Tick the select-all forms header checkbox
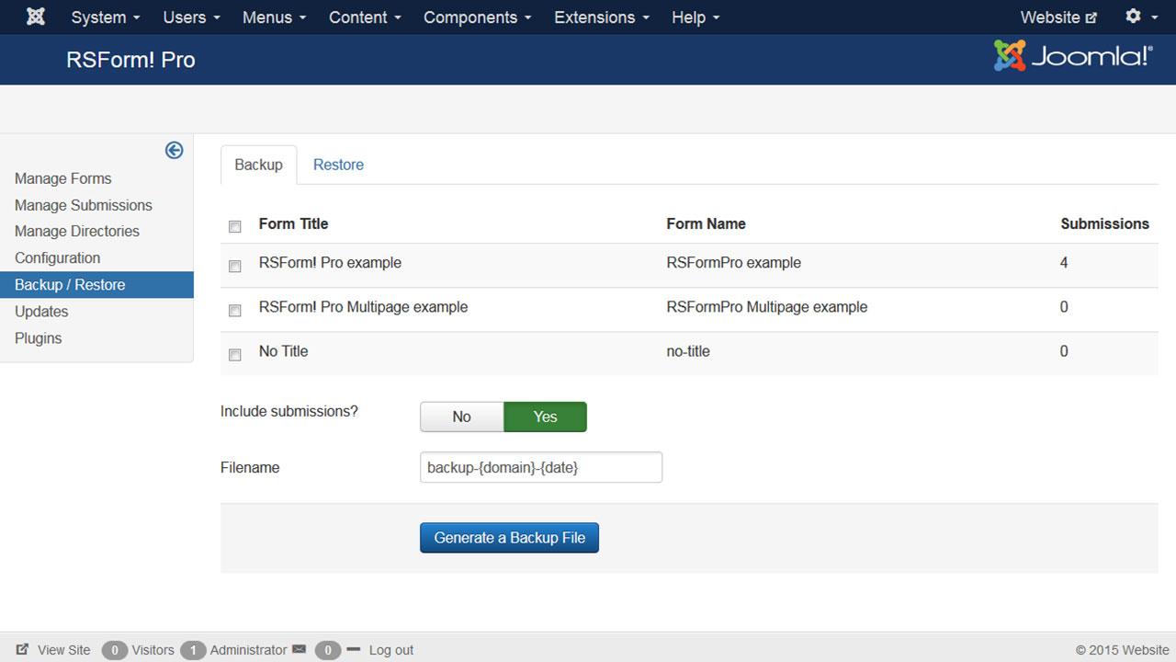 coord(235,226)
